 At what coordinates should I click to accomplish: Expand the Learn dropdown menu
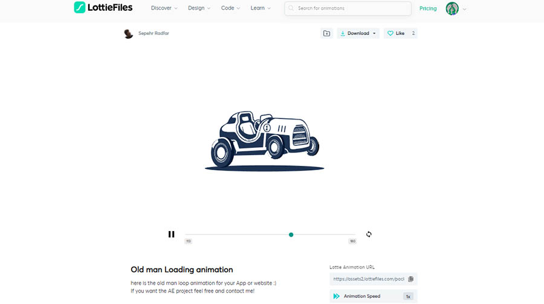[261, 8]
